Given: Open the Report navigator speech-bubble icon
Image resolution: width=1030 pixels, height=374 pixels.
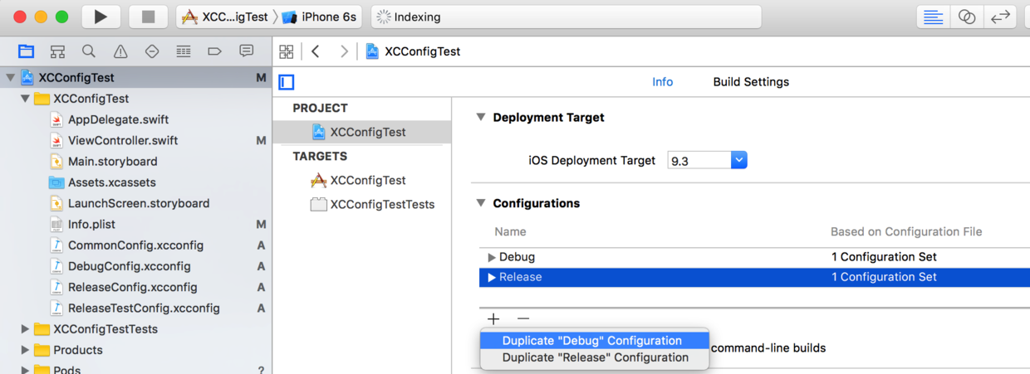Looking at the screenshot, I should pyautogui.click(x=246, y=51).
